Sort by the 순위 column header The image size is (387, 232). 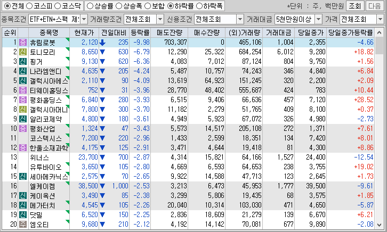(10, 32)
